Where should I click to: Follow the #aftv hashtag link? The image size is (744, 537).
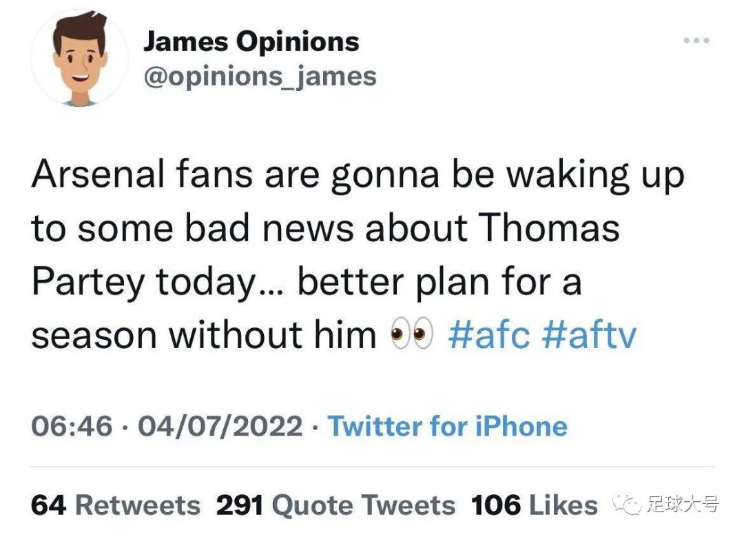tap(589, 336)
